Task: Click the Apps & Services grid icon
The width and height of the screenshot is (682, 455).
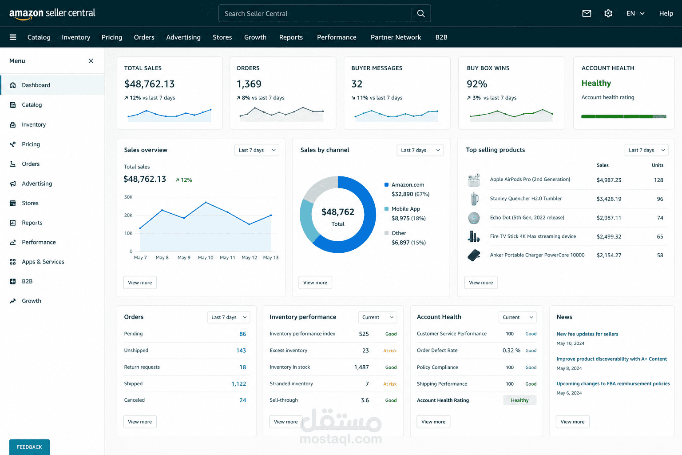Action: (13, 262)
